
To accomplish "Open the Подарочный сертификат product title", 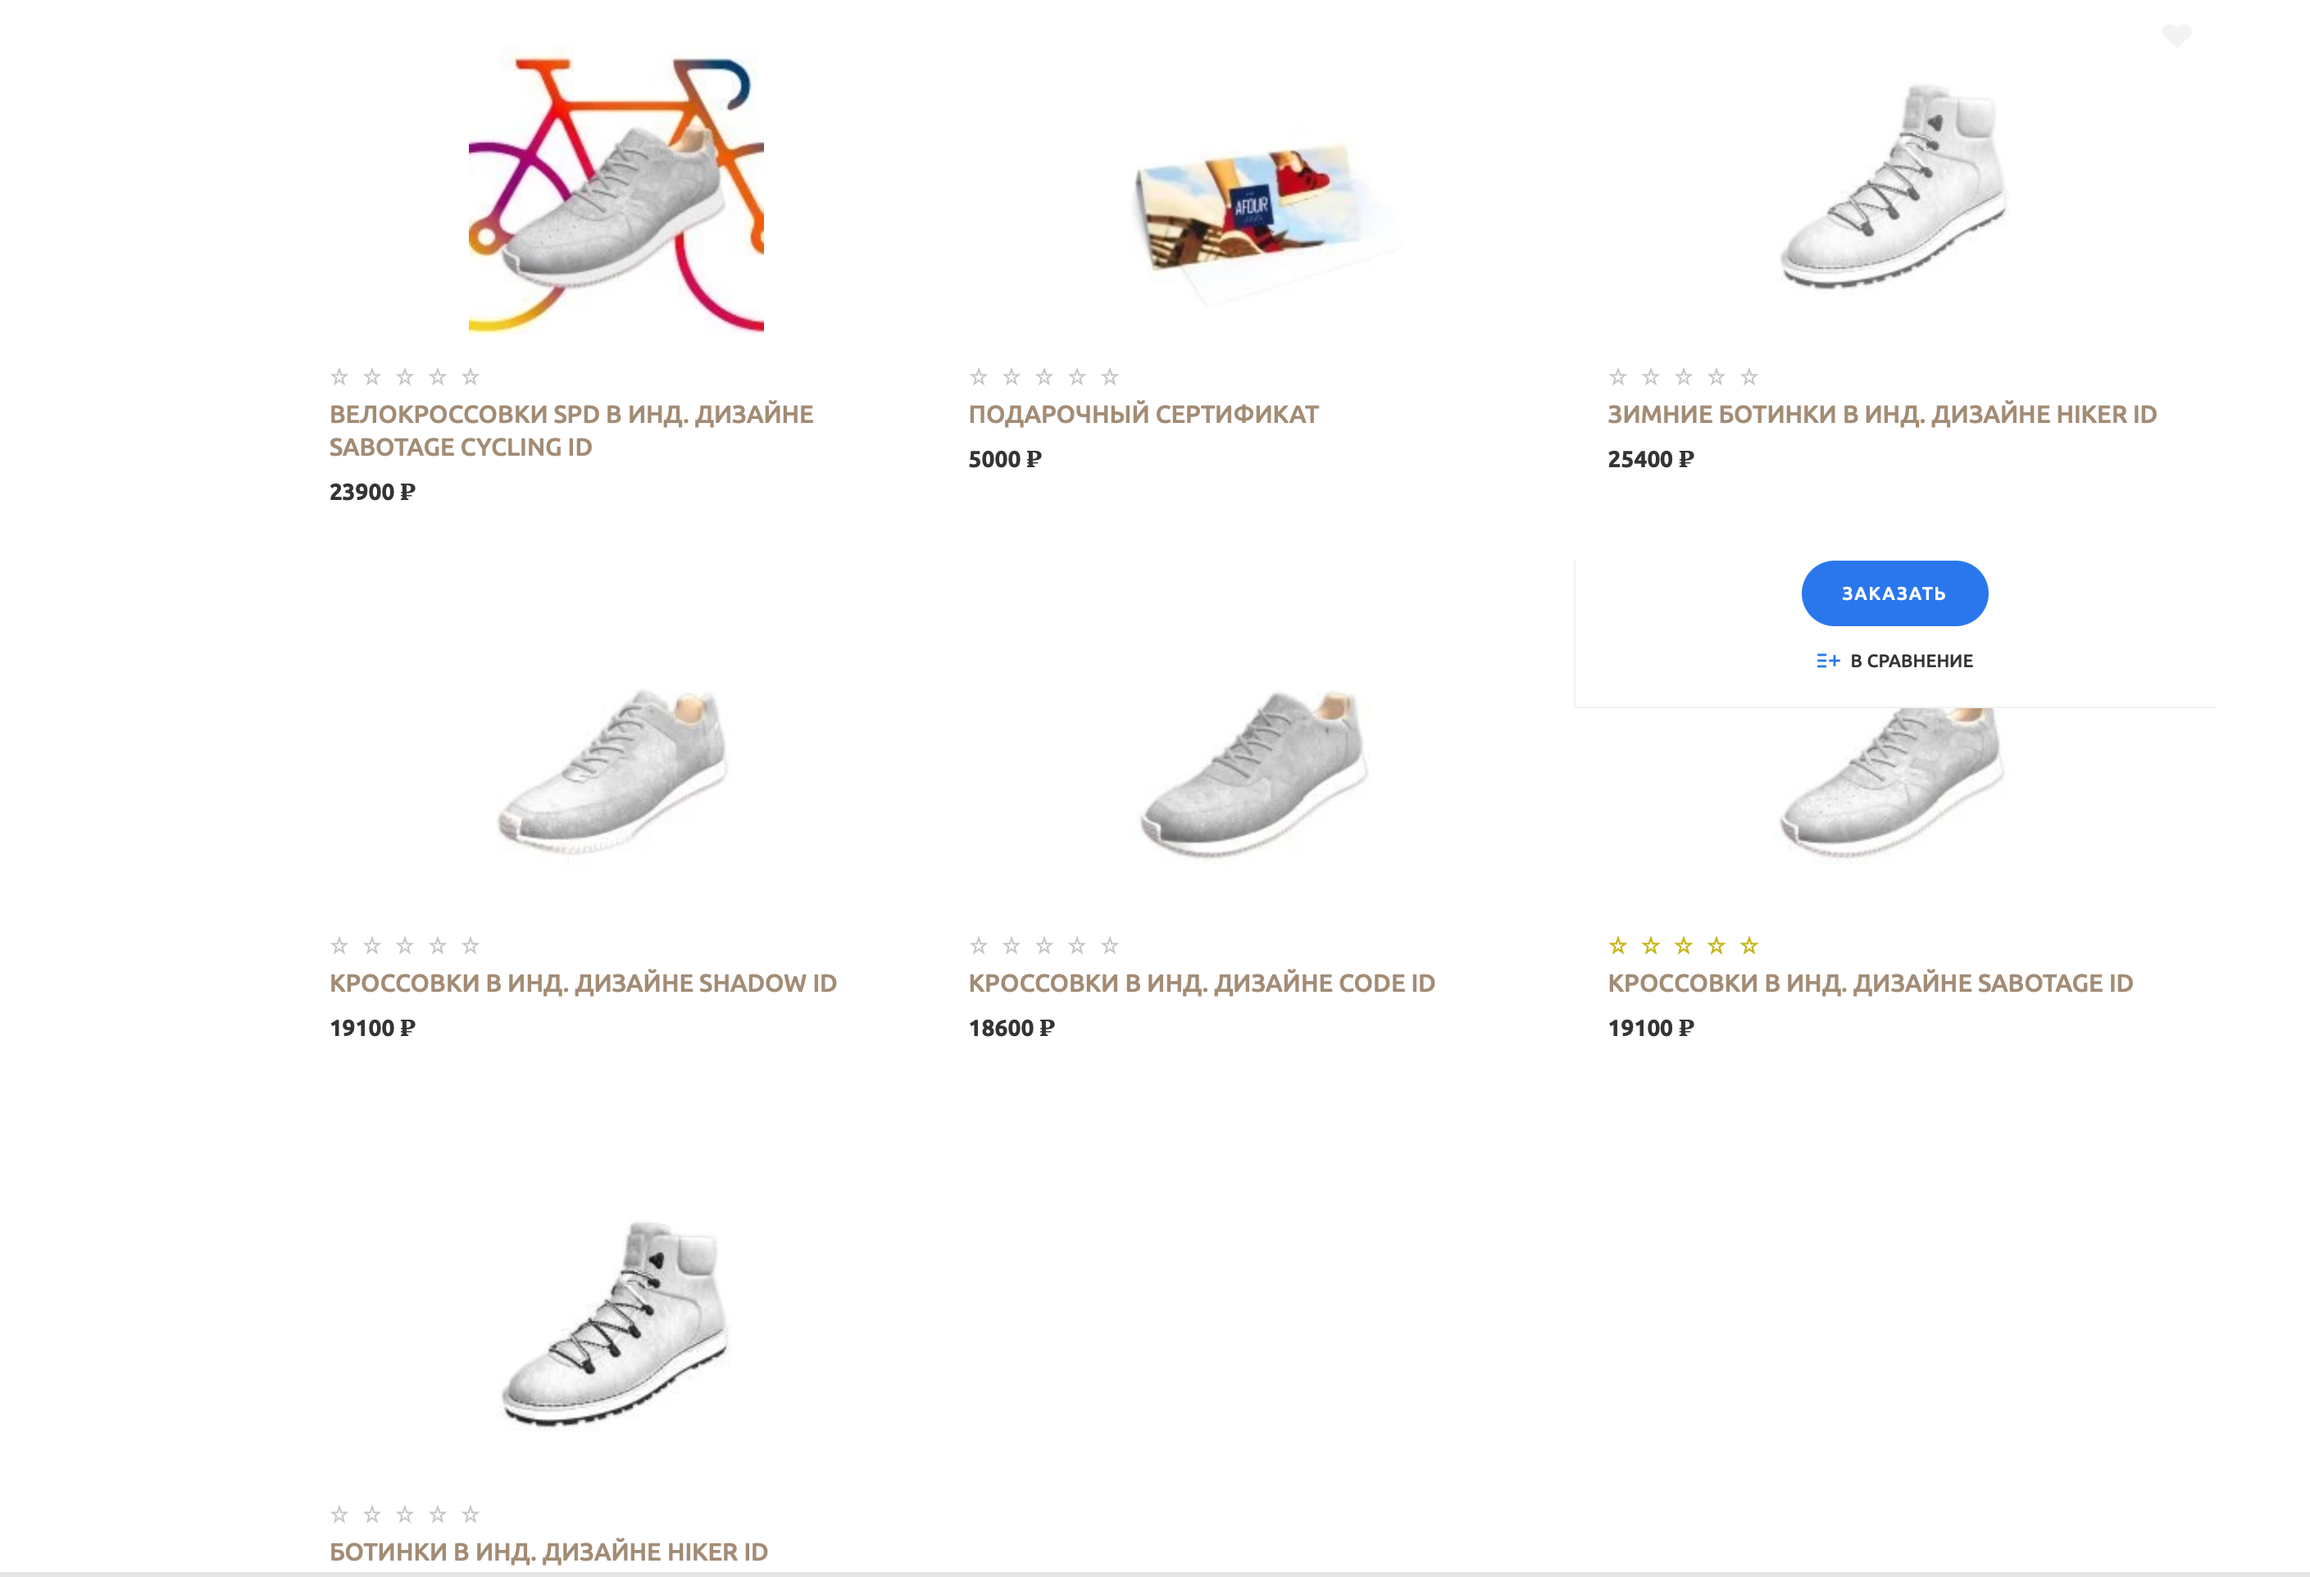I will pos(1143,415).
